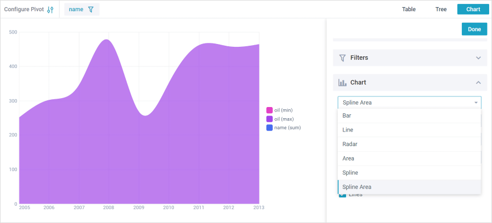This screenshot has width=492, height=223.
Task: Click the oil (max) legend label
Action: click(x=284, y=119)
